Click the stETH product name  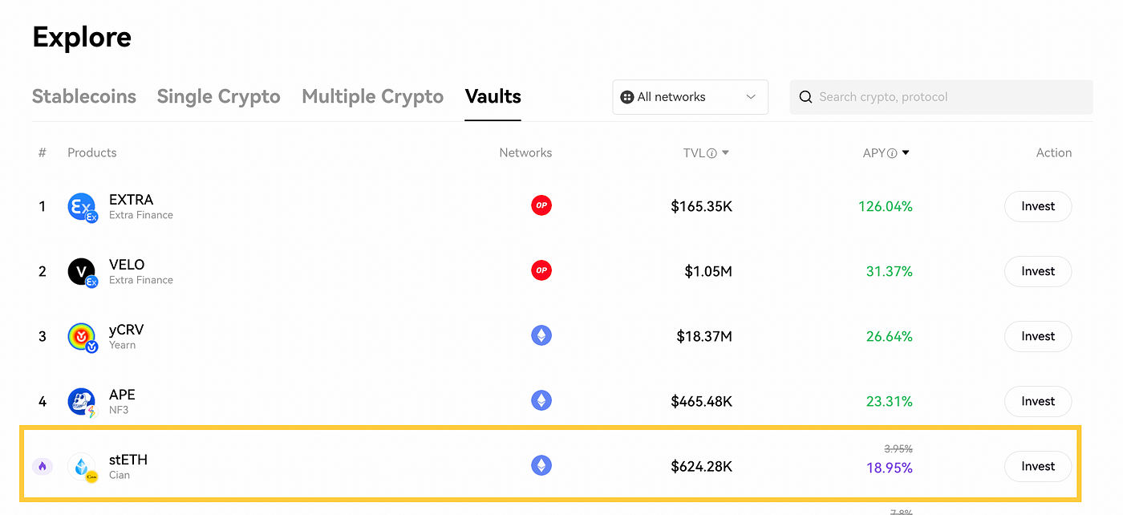coord(128,460)
